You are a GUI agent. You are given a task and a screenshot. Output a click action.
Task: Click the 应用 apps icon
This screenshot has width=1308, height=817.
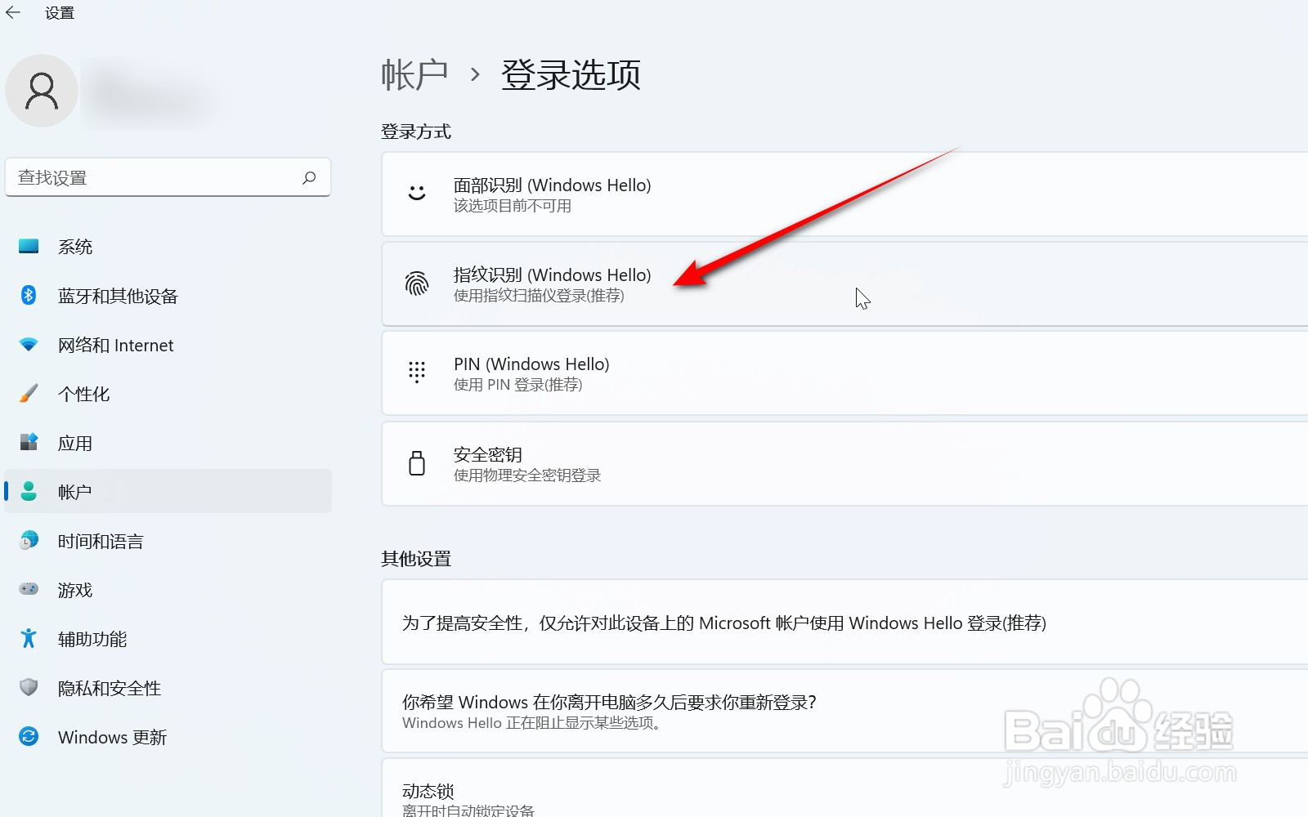(x=29, y=442)
